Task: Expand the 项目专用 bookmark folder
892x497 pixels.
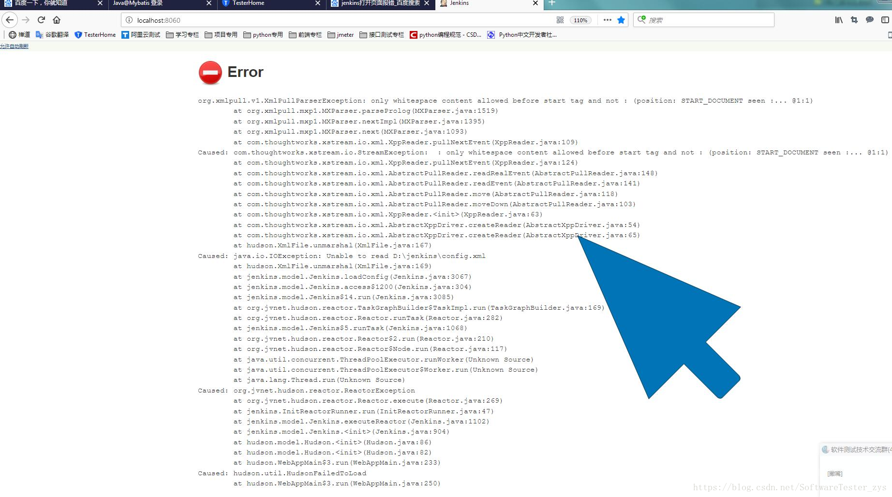Action: click(221, 35)
